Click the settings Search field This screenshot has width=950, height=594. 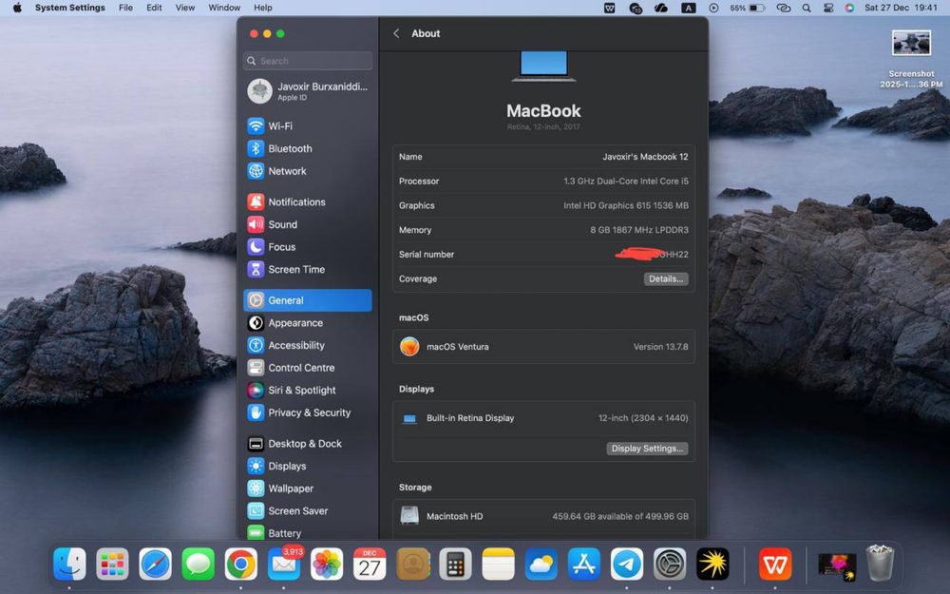[307, 61]
